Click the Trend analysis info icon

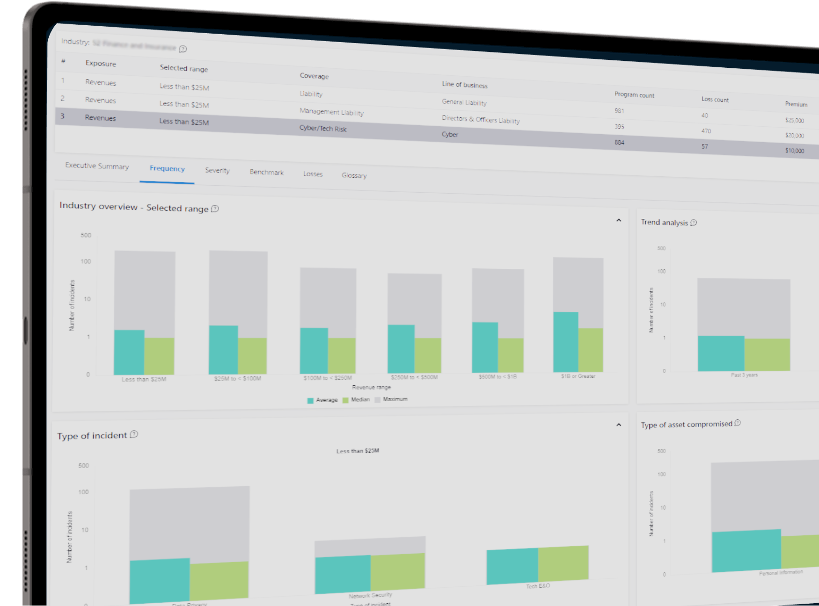694,223
